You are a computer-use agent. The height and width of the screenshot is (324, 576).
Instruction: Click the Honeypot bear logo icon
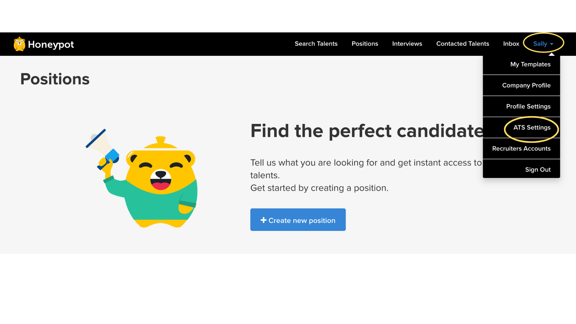click(19, 44)
